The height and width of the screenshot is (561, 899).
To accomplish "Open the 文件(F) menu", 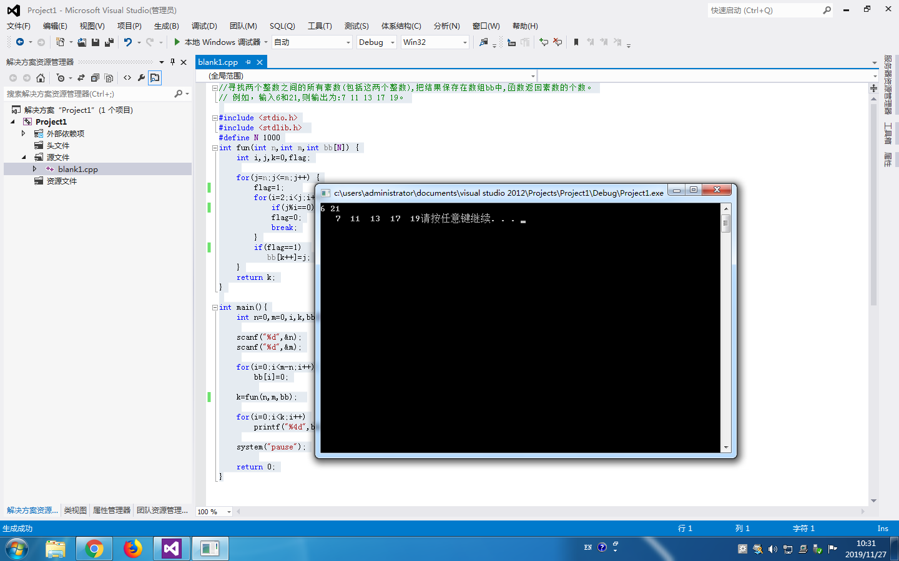I will click(x=19, y=26).
